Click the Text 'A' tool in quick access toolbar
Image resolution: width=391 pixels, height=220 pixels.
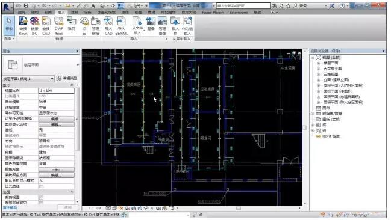click(x=93, y=5)
